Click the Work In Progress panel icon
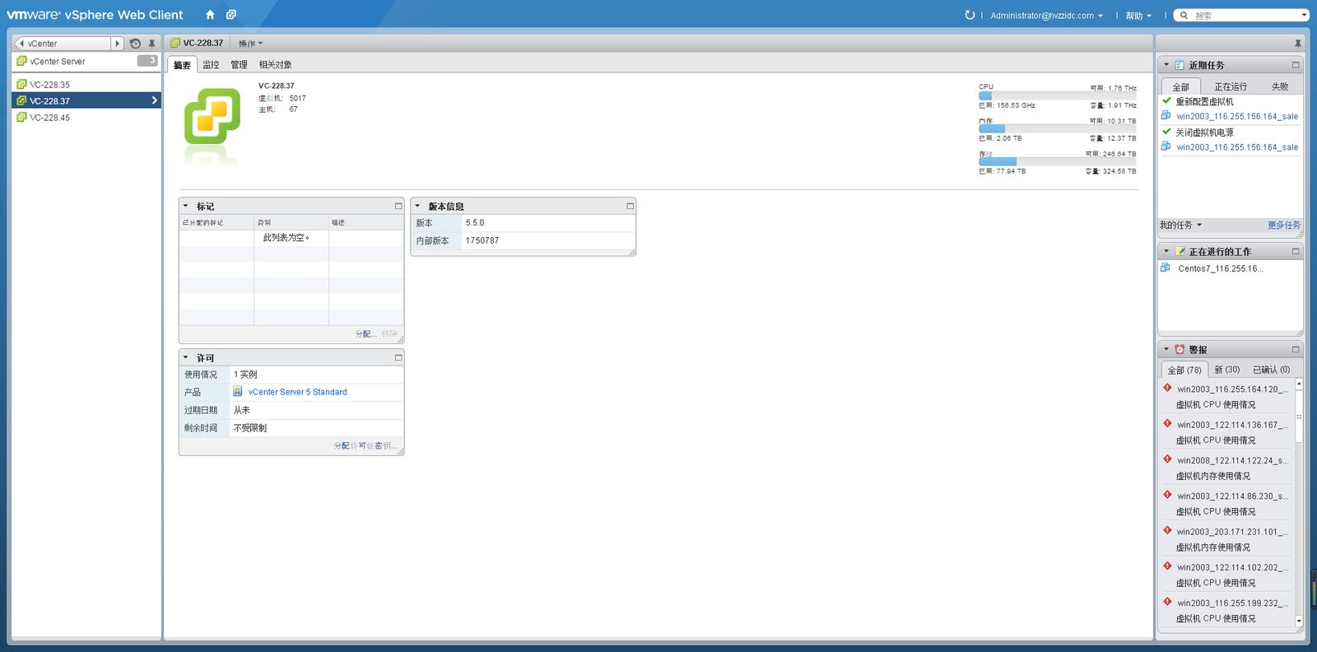 coord(1180,251)
